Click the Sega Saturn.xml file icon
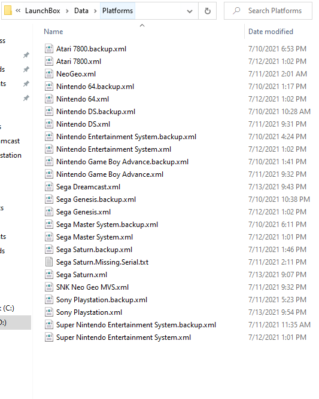 coord(49,275)
